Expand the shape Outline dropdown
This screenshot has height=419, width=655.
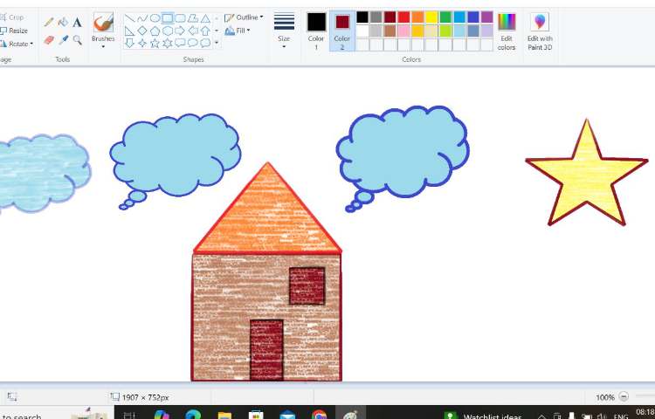(243, 17)
